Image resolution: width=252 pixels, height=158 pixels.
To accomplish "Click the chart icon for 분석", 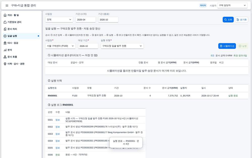I will (5, 50).
